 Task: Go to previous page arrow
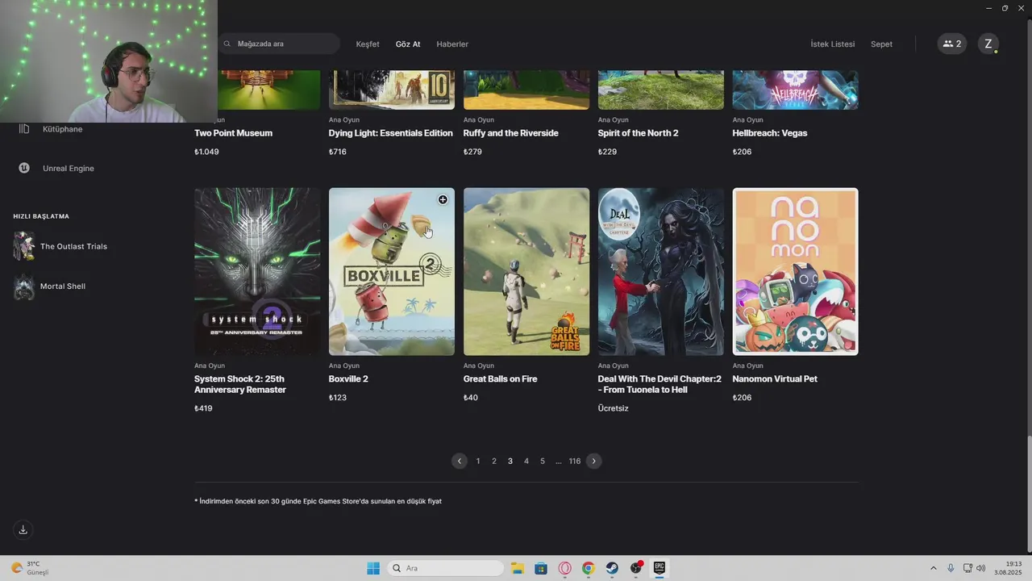pyautogui.click(x=460, y=461)
